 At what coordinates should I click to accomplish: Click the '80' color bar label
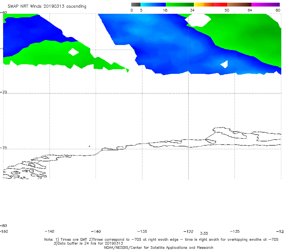click(x=278, y=10)
